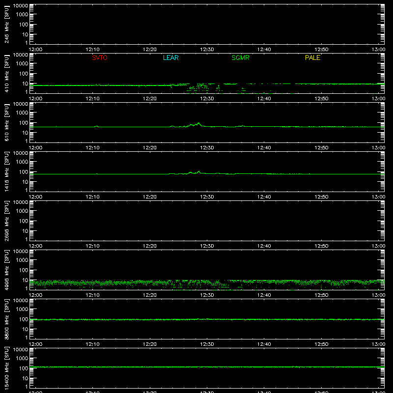The height and width of the screenshot is (393, 393).
Task: Select the 8800 MHz [SFU] axis title
Action: coord(7,319)
